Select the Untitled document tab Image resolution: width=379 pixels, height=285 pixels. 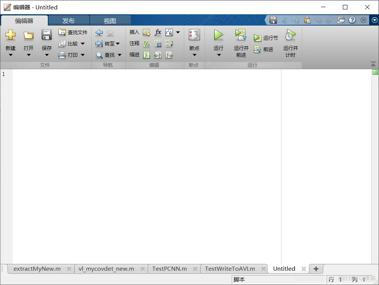[x=284, y=269]
